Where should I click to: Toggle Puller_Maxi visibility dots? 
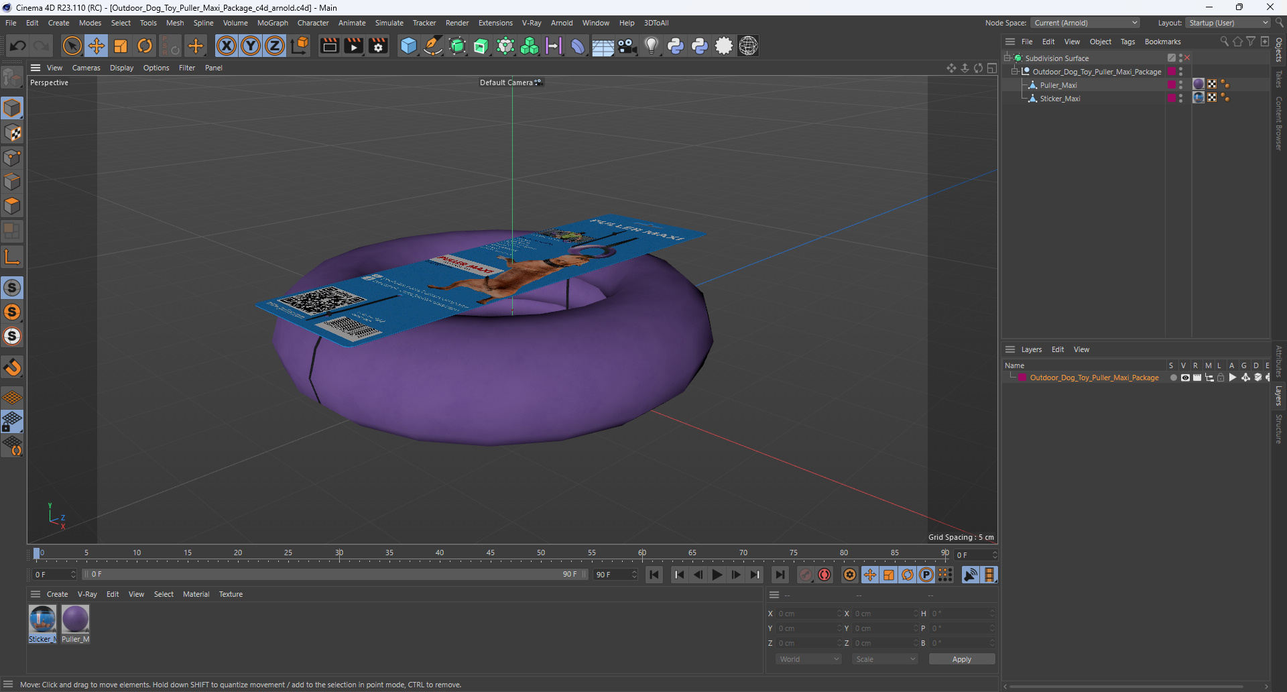[1181, 85]
